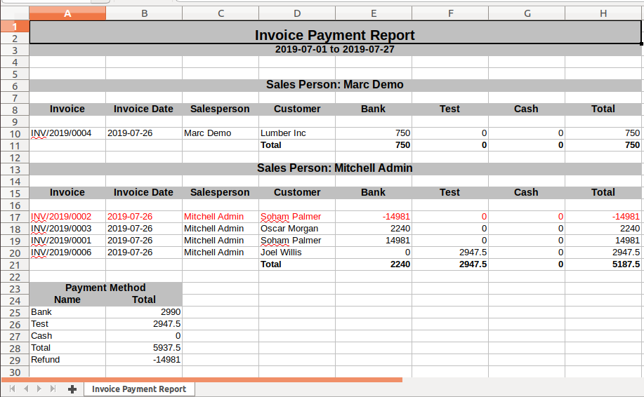Select the Test payment method name cell
The height and width of the screenshot is (397, 644).
tap(67, 324)
